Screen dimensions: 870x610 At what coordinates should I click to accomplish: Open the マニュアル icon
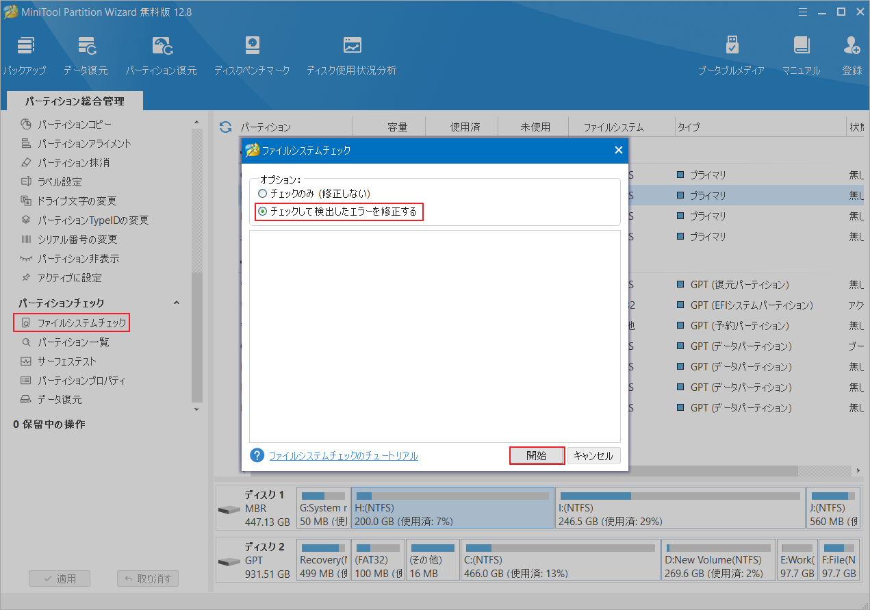click(x=801, y=56)
